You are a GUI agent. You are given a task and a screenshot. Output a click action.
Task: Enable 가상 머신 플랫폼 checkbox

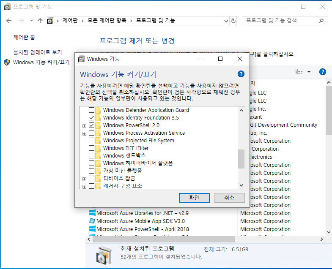tap(91, 171)
